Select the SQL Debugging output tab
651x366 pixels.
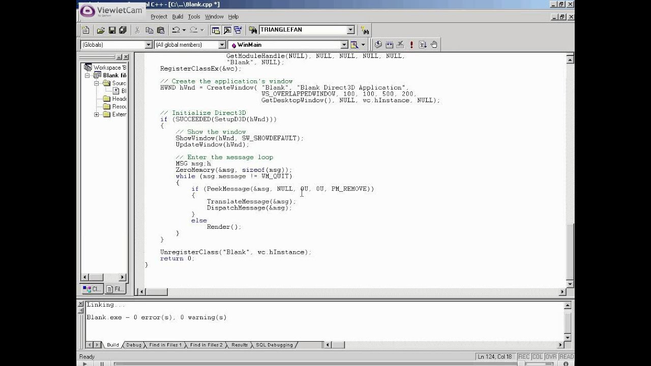(x=274, y=345)
